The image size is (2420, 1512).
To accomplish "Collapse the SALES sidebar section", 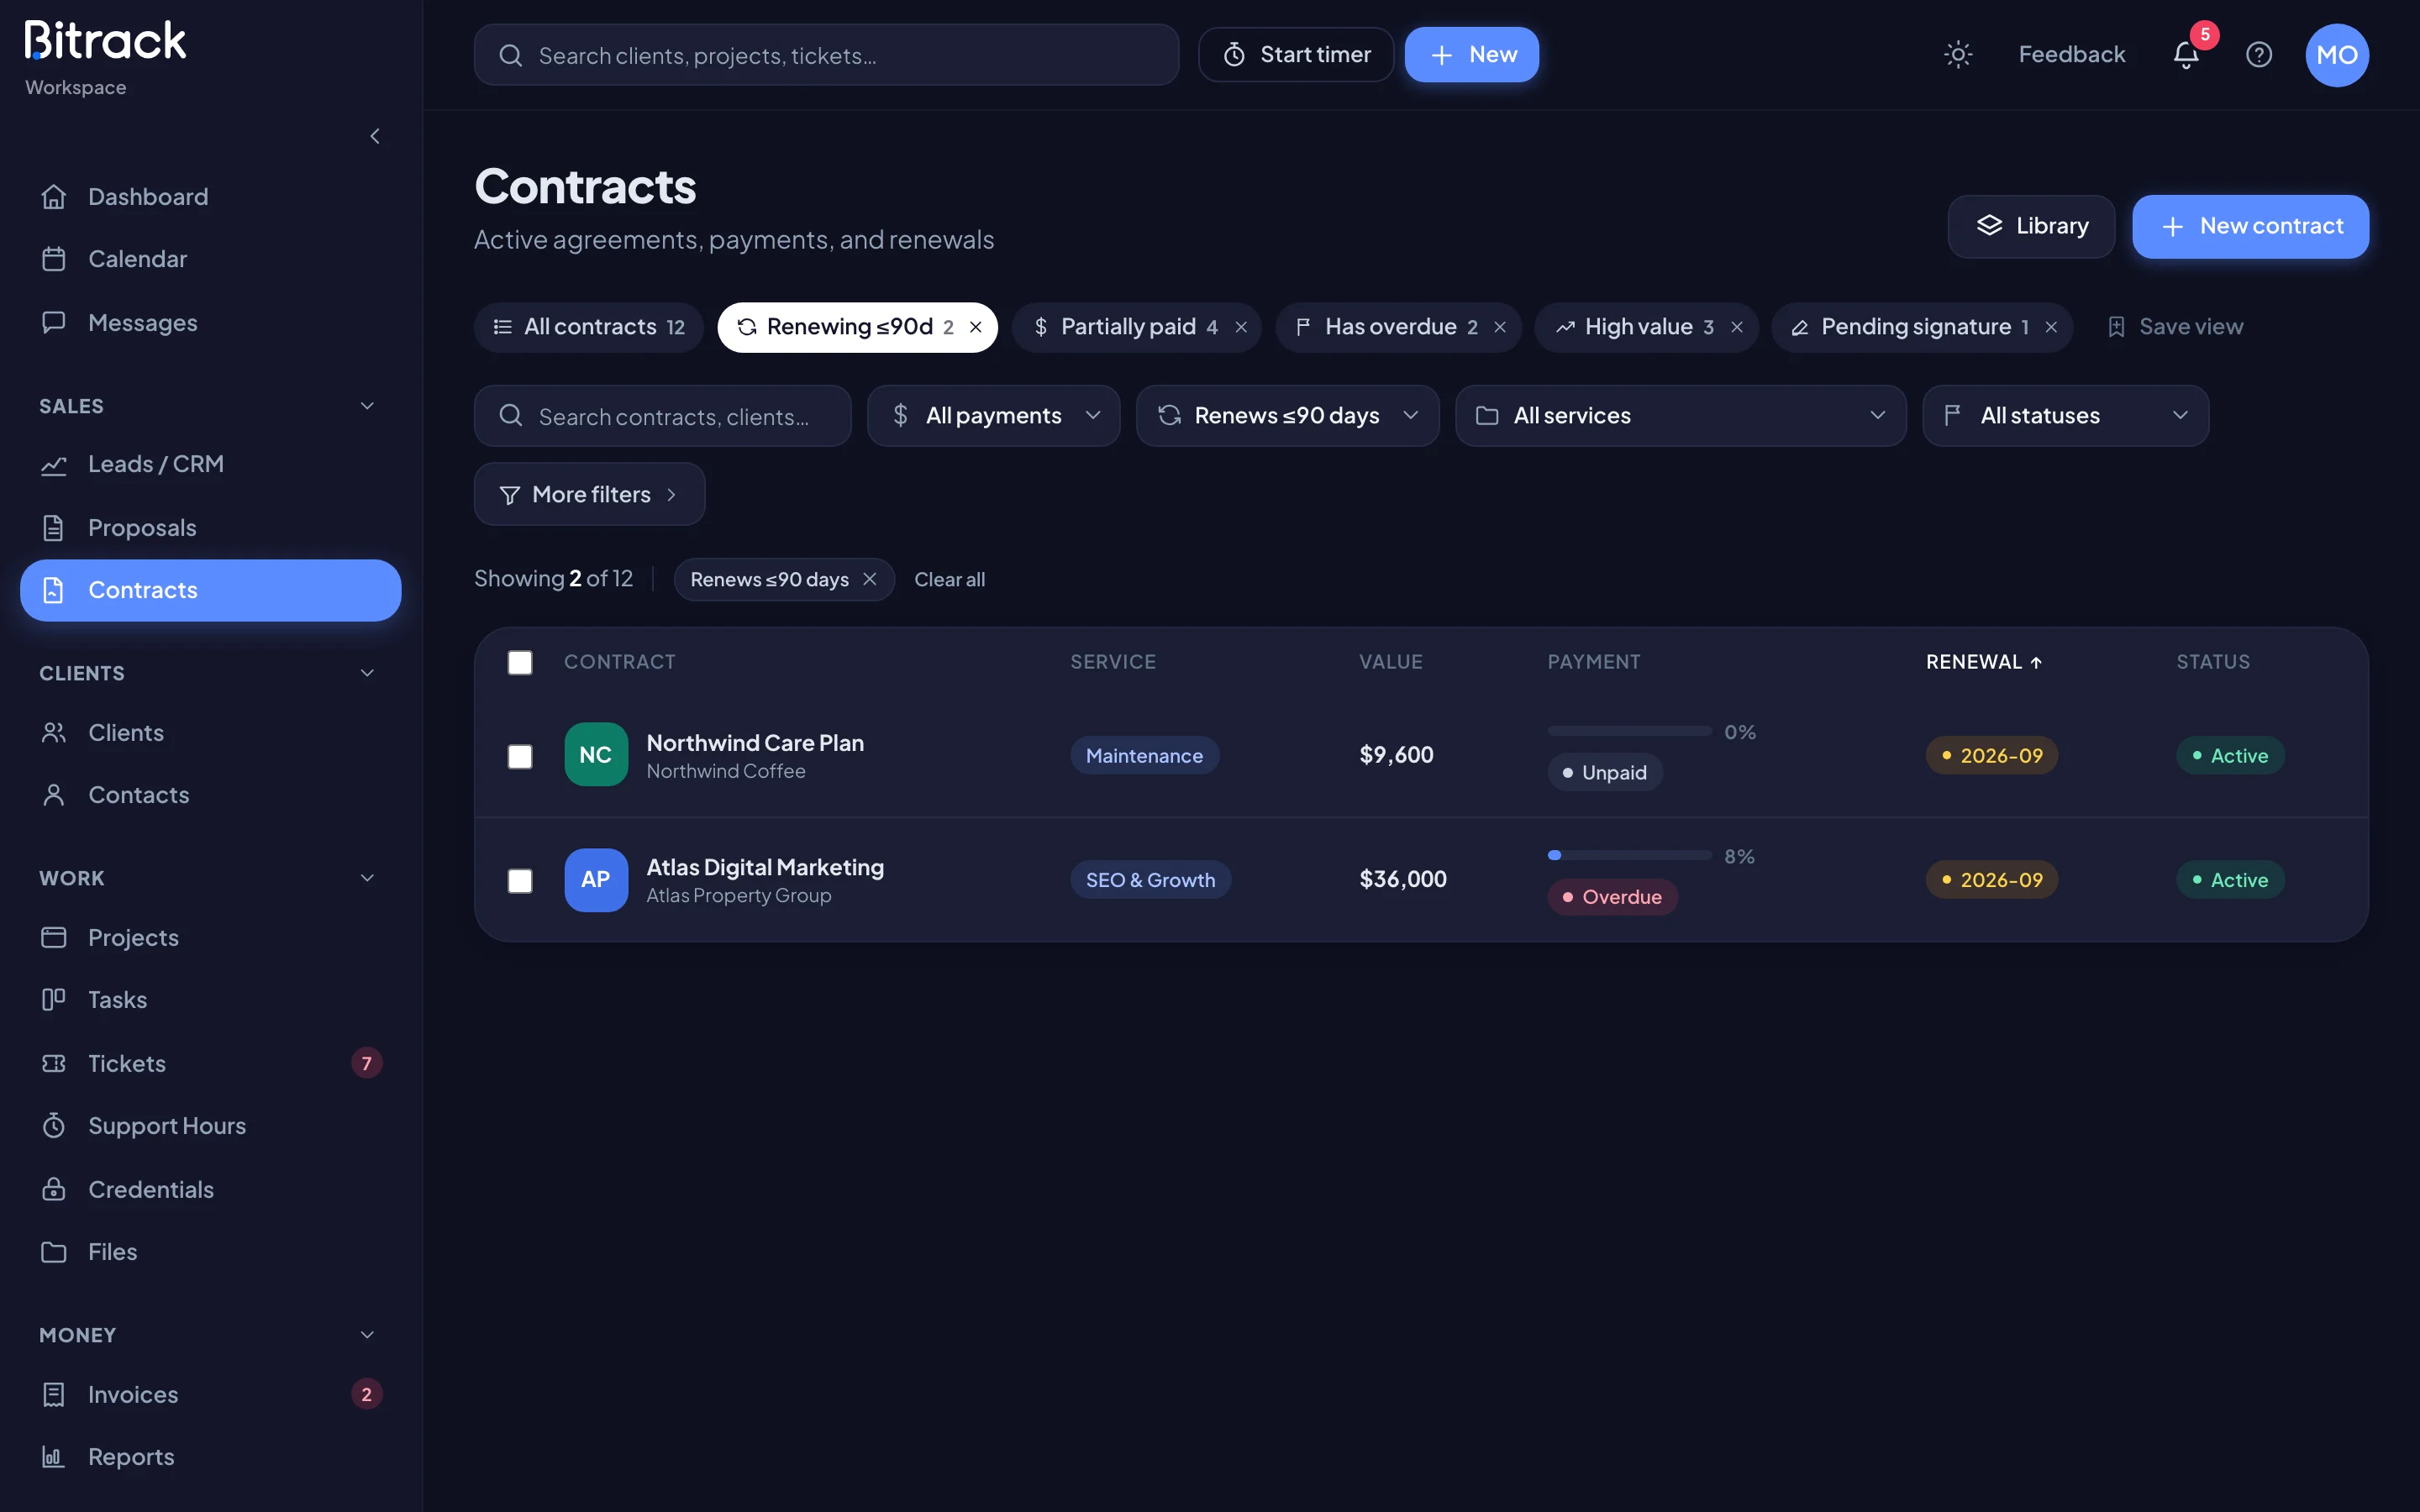I will 367,406.
